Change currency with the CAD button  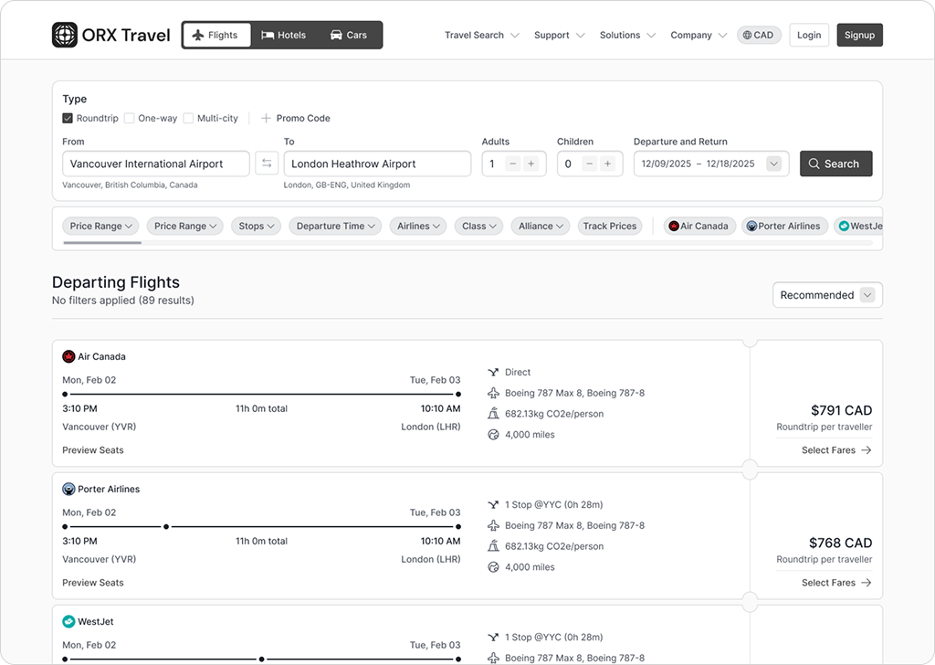(759, 36)
